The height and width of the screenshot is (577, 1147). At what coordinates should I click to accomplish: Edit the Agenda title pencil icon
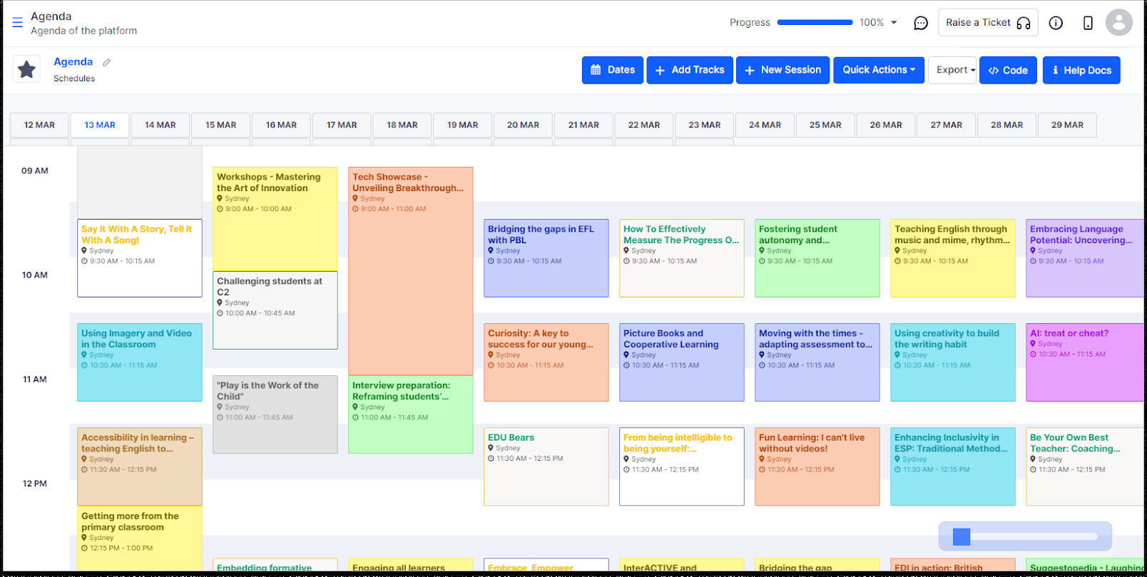pos(106,63)
